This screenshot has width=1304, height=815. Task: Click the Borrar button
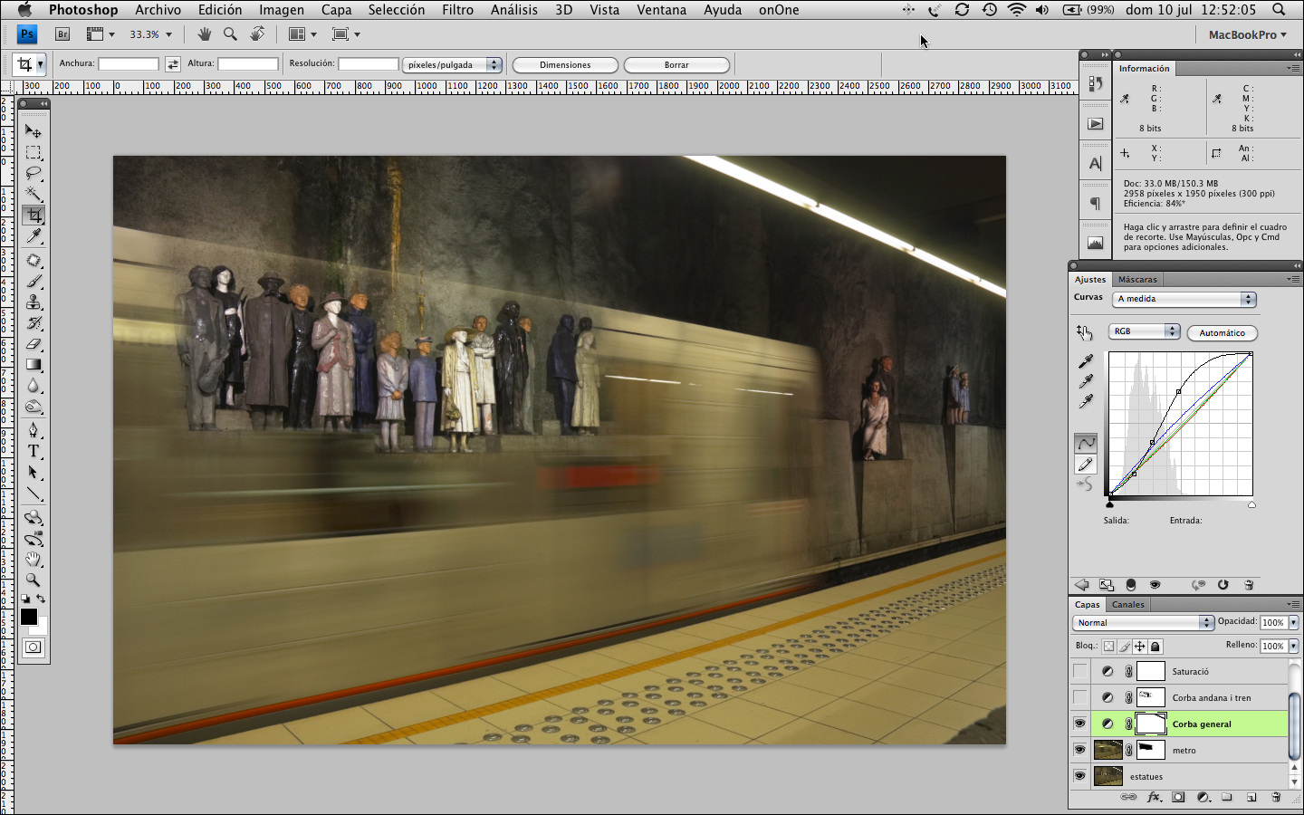676,65
